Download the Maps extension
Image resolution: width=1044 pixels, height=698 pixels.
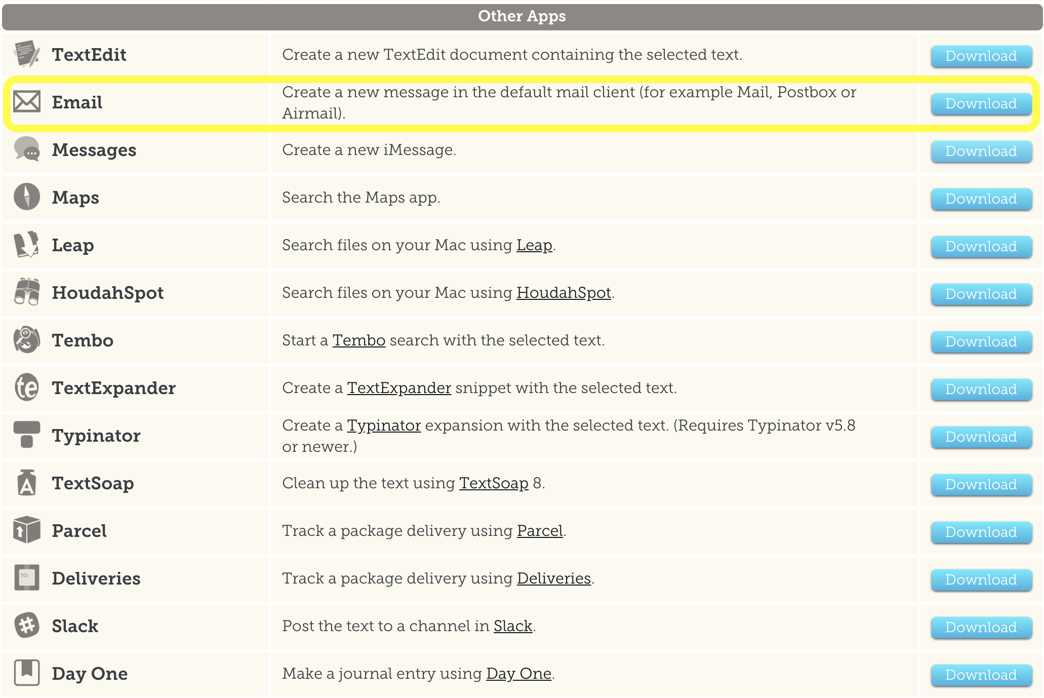[981, 199]
